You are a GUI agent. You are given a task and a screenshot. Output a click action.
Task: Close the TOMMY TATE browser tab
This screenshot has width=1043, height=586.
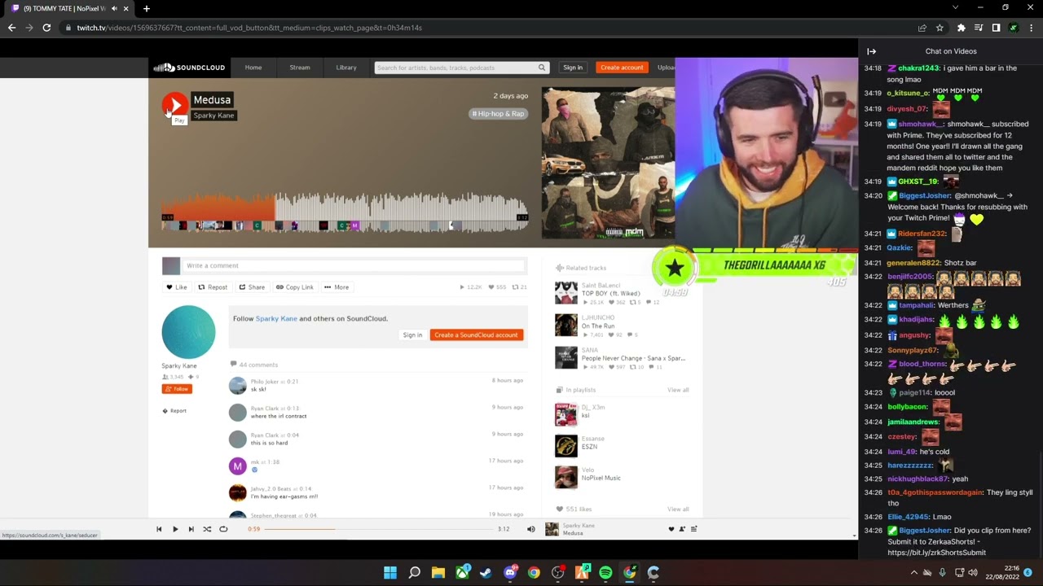click(125, 8)
